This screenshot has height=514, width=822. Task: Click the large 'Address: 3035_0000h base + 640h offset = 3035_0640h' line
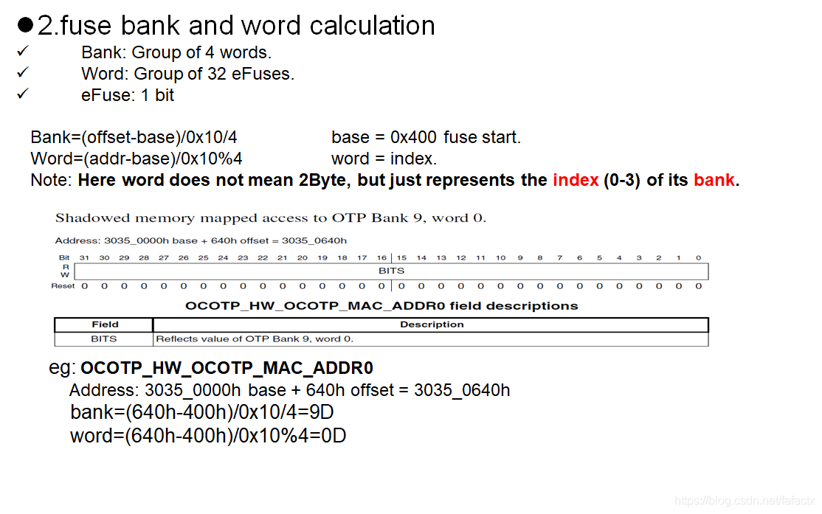(x=289, y=390)
